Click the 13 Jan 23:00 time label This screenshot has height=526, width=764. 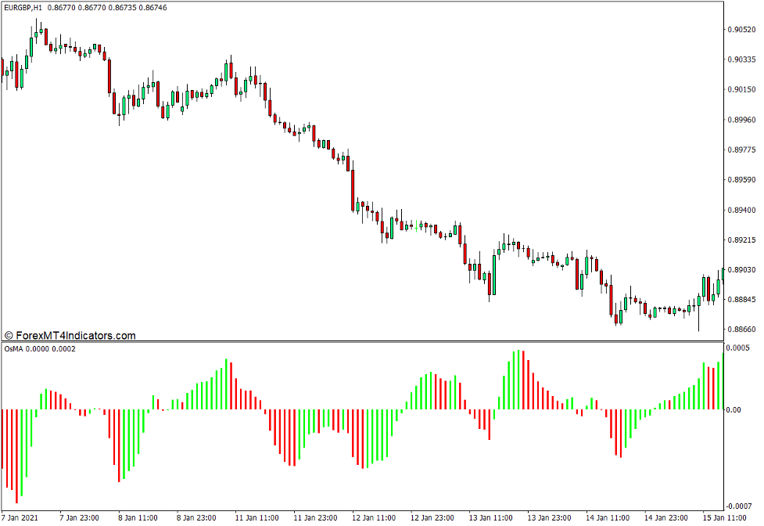click(550, 517)
